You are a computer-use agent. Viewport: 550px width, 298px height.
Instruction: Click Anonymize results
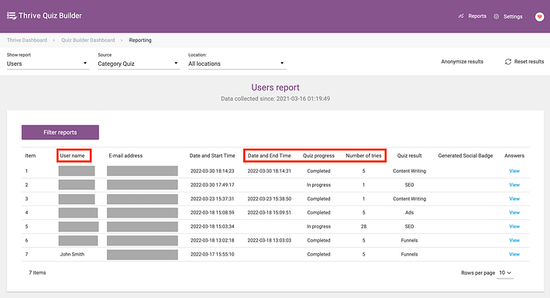coord(462,62)
